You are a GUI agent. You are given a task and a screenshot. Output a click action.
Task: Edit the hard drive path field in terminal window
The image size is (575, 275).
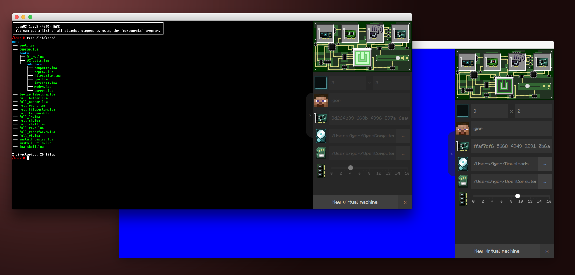click(362, 136)
